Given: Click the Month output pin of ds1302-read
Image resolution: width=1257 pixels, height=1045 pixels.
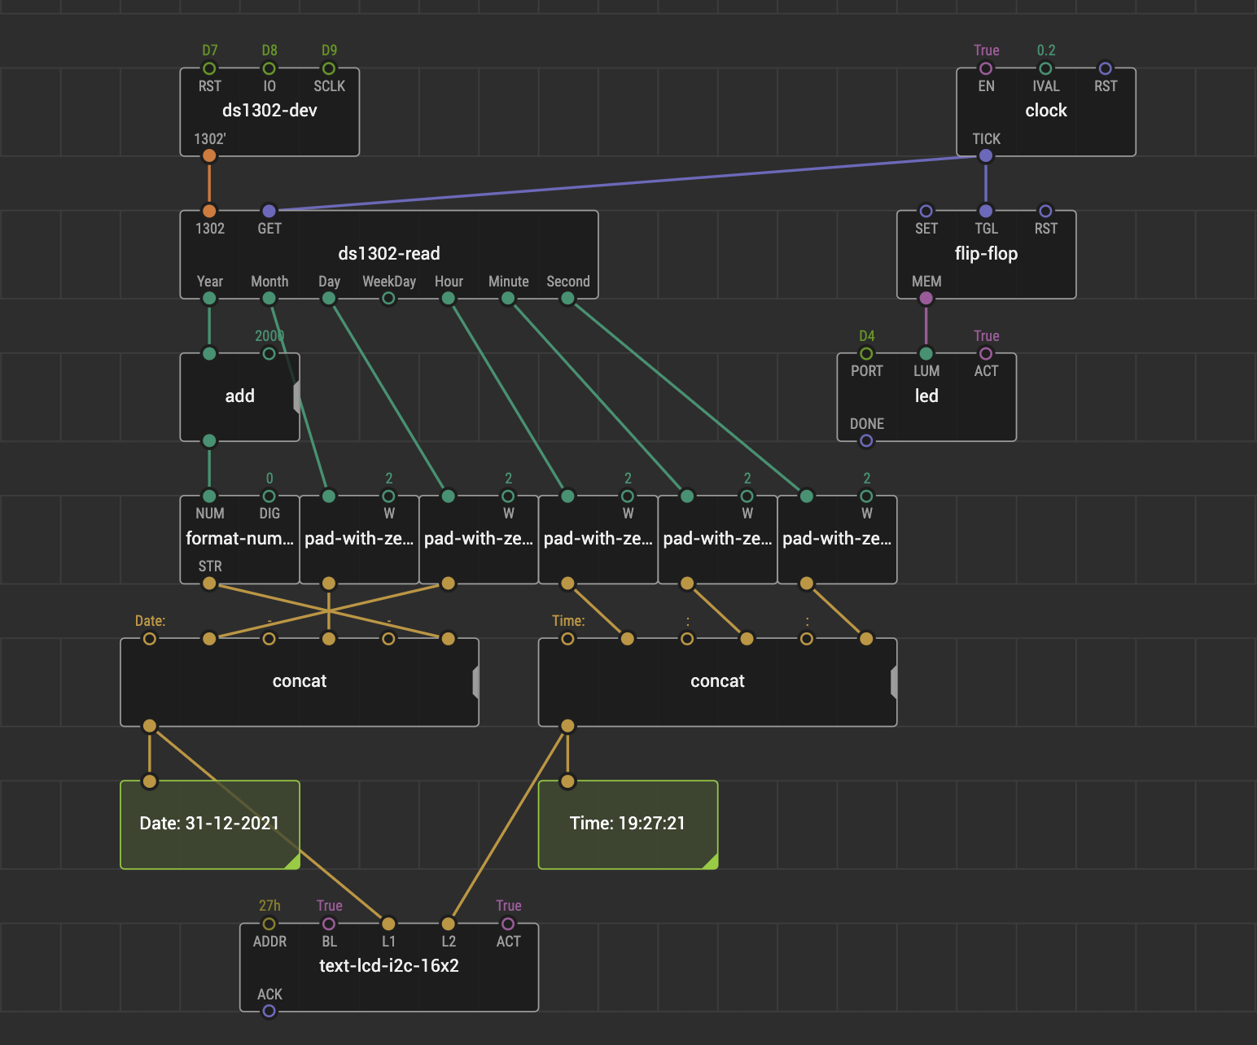Looking at the screenshot, I should click(x=269, y=299).
